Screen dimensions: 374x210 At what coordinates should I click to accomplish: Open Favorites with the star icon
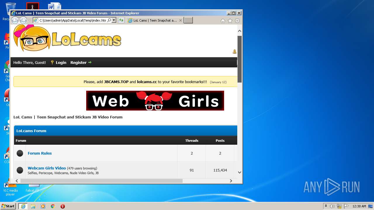coord(230,21)
